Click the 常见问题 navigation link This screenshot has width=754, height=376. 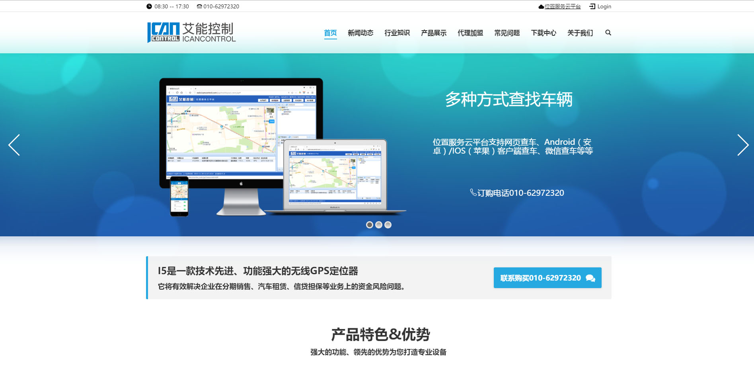point(507,33)
